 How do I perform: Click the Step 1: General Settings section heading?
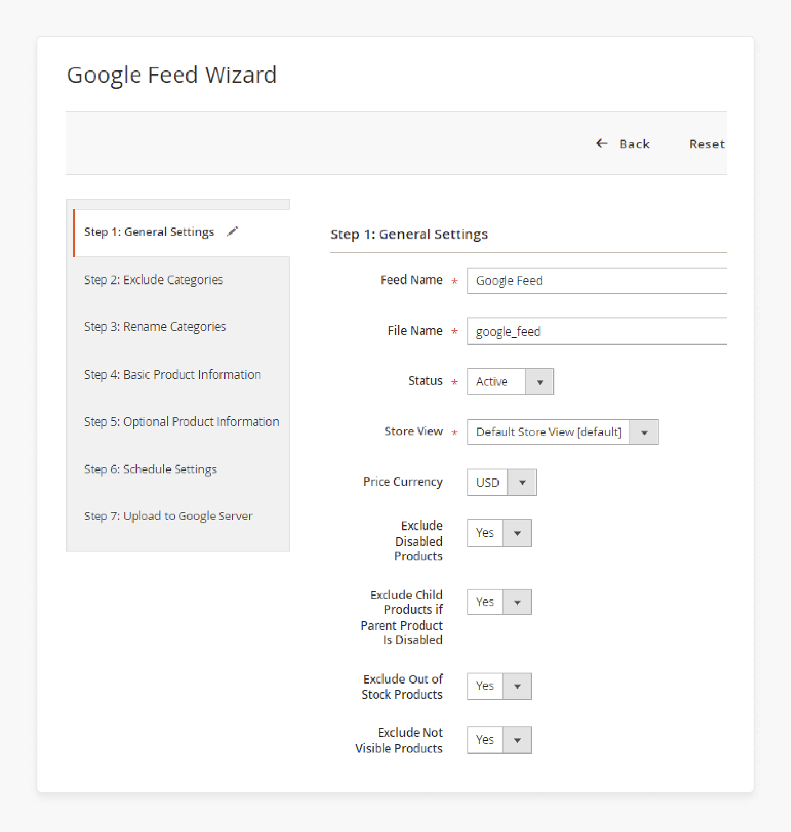[x=409, y=234]
